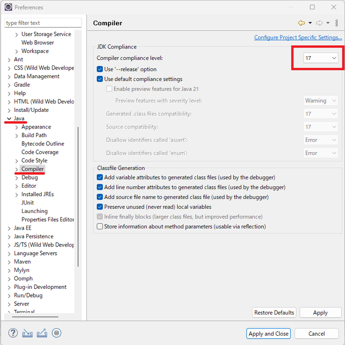Collapse the Java tree node

9,119
